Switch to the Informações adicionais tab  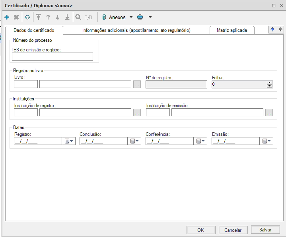click(136, 30)
